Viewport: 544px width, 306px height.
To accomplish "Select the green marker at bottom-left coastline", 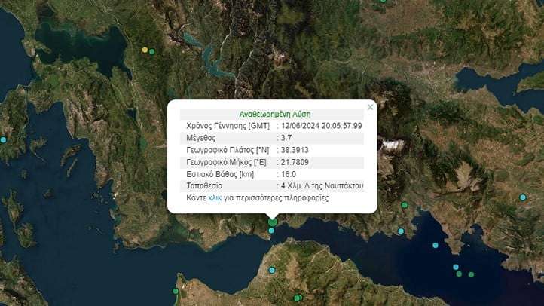I will (176, 291).
